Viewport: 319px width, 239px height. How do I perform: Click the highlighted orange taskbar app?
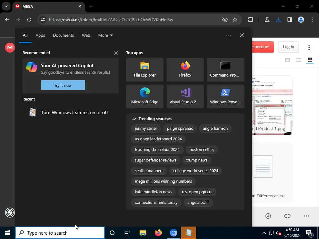pyautogui.click(x=189, y=233)
